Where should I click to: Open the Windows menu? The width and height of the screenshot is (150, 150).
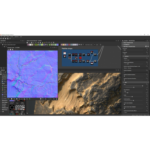[x=16, y=37]
